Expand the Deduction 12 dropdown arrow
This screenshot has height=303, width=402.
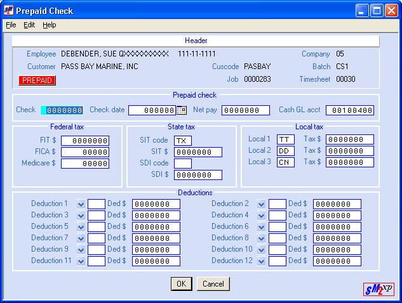tap(261, 261)
